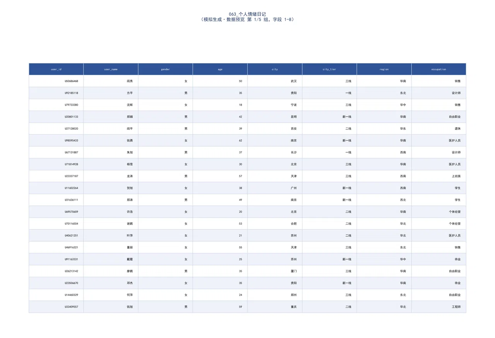Select the occupation cell 上班族
The image size is (495, 338).
coord(439,176)
